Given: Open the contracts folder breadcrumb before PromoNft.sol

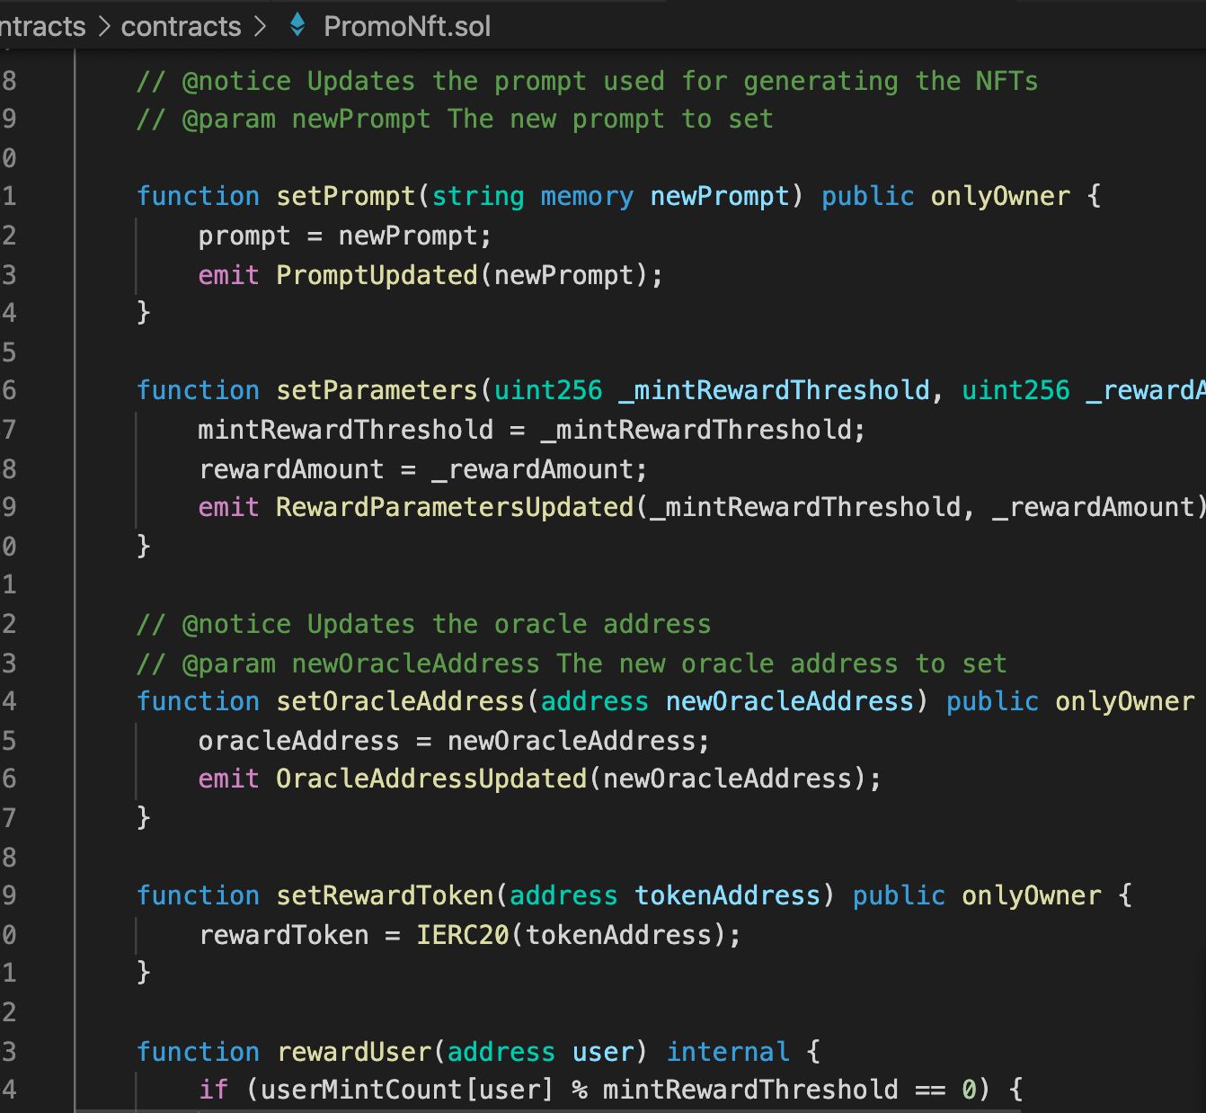Looking at the screenshot, I should click(x=181, y=26).
